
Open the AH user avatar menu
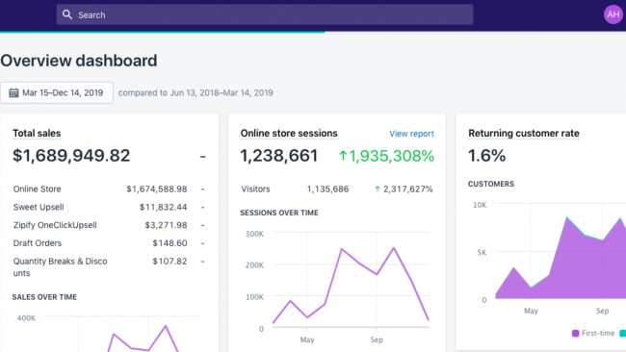pyautogui.click(x=613, y=14)
